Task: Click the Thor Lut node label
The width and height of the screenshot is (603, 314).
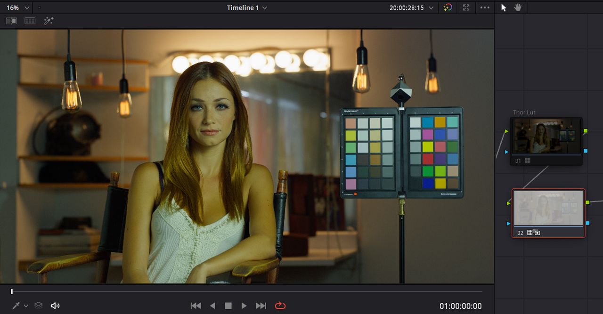Action: (x=524, y=113)
